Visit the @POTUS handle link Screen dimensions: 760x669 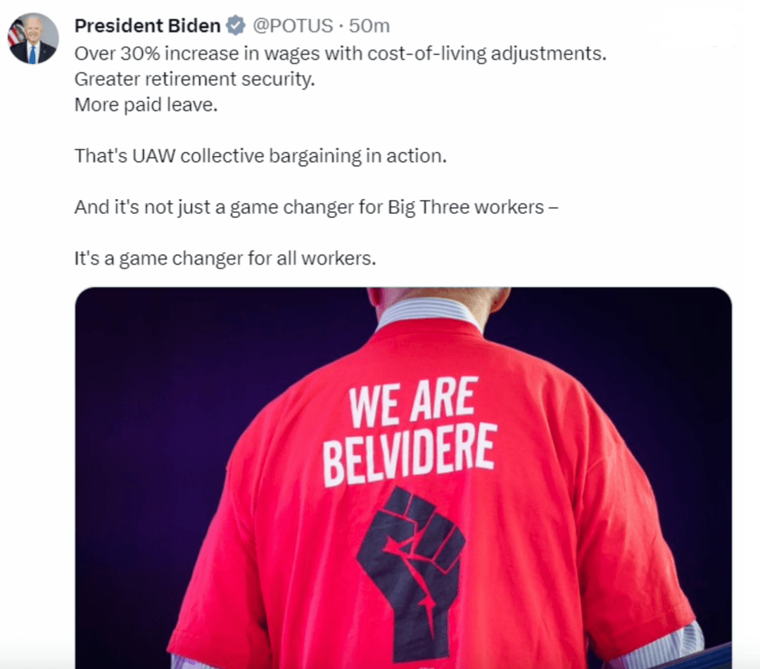tap(293, 25)
